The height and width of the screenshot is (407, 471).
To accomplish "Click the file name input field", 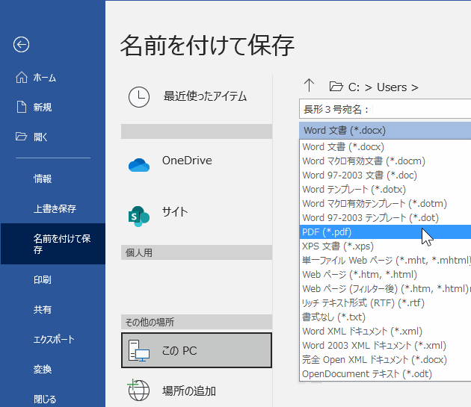I will pos(419,109).
